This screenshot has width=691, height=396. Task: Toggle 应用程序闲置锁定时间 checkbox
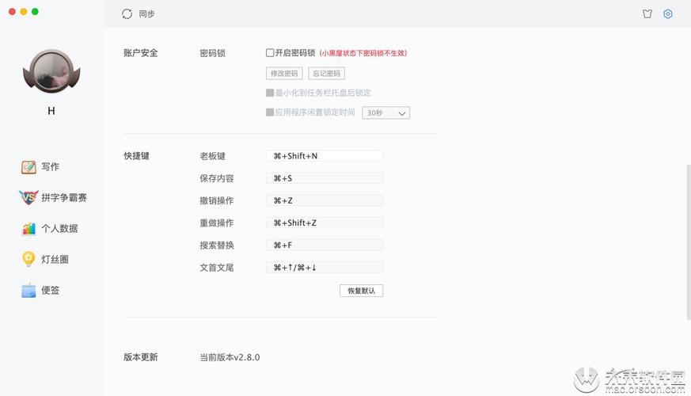pos(270,112)
